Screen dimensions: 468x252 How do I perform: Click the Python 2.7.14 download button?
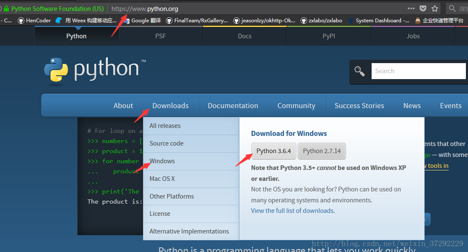coord(322,151)
